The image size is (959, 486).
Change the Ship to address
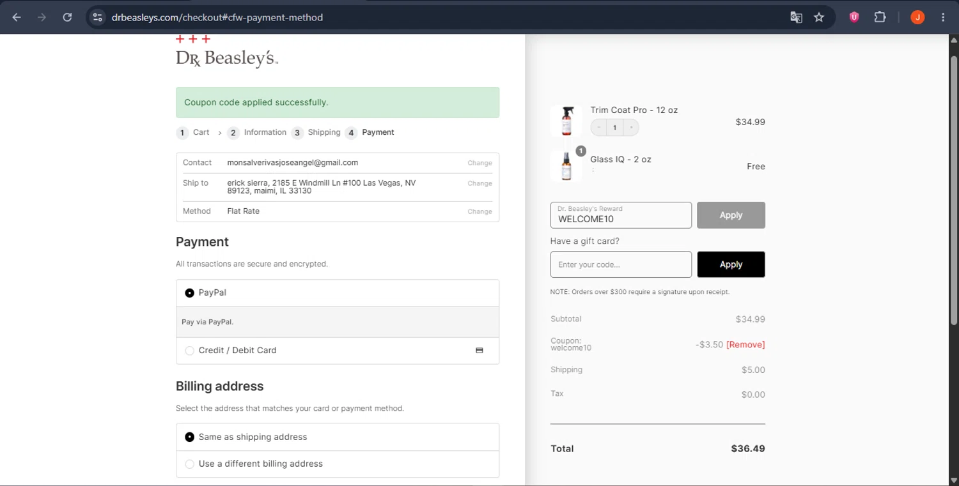coord(479,183)
